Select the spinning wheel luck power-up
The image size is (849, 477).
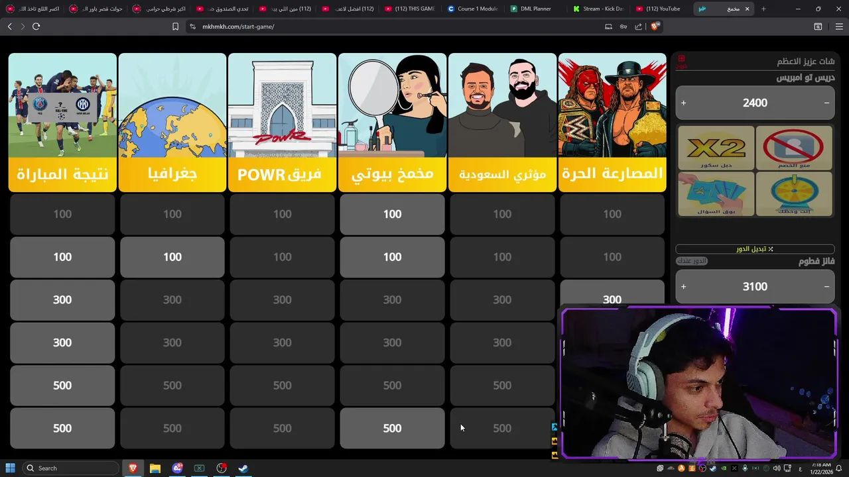pos(794,194)
